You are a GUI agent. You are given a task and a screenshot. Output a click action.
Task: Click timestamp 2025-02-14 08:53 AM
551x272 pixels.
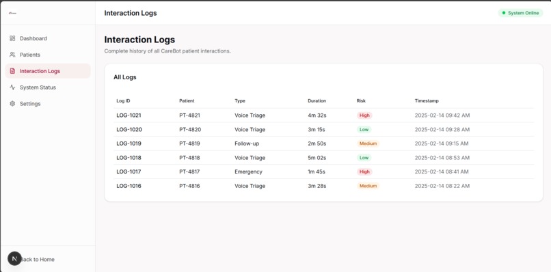click(442, 158)
